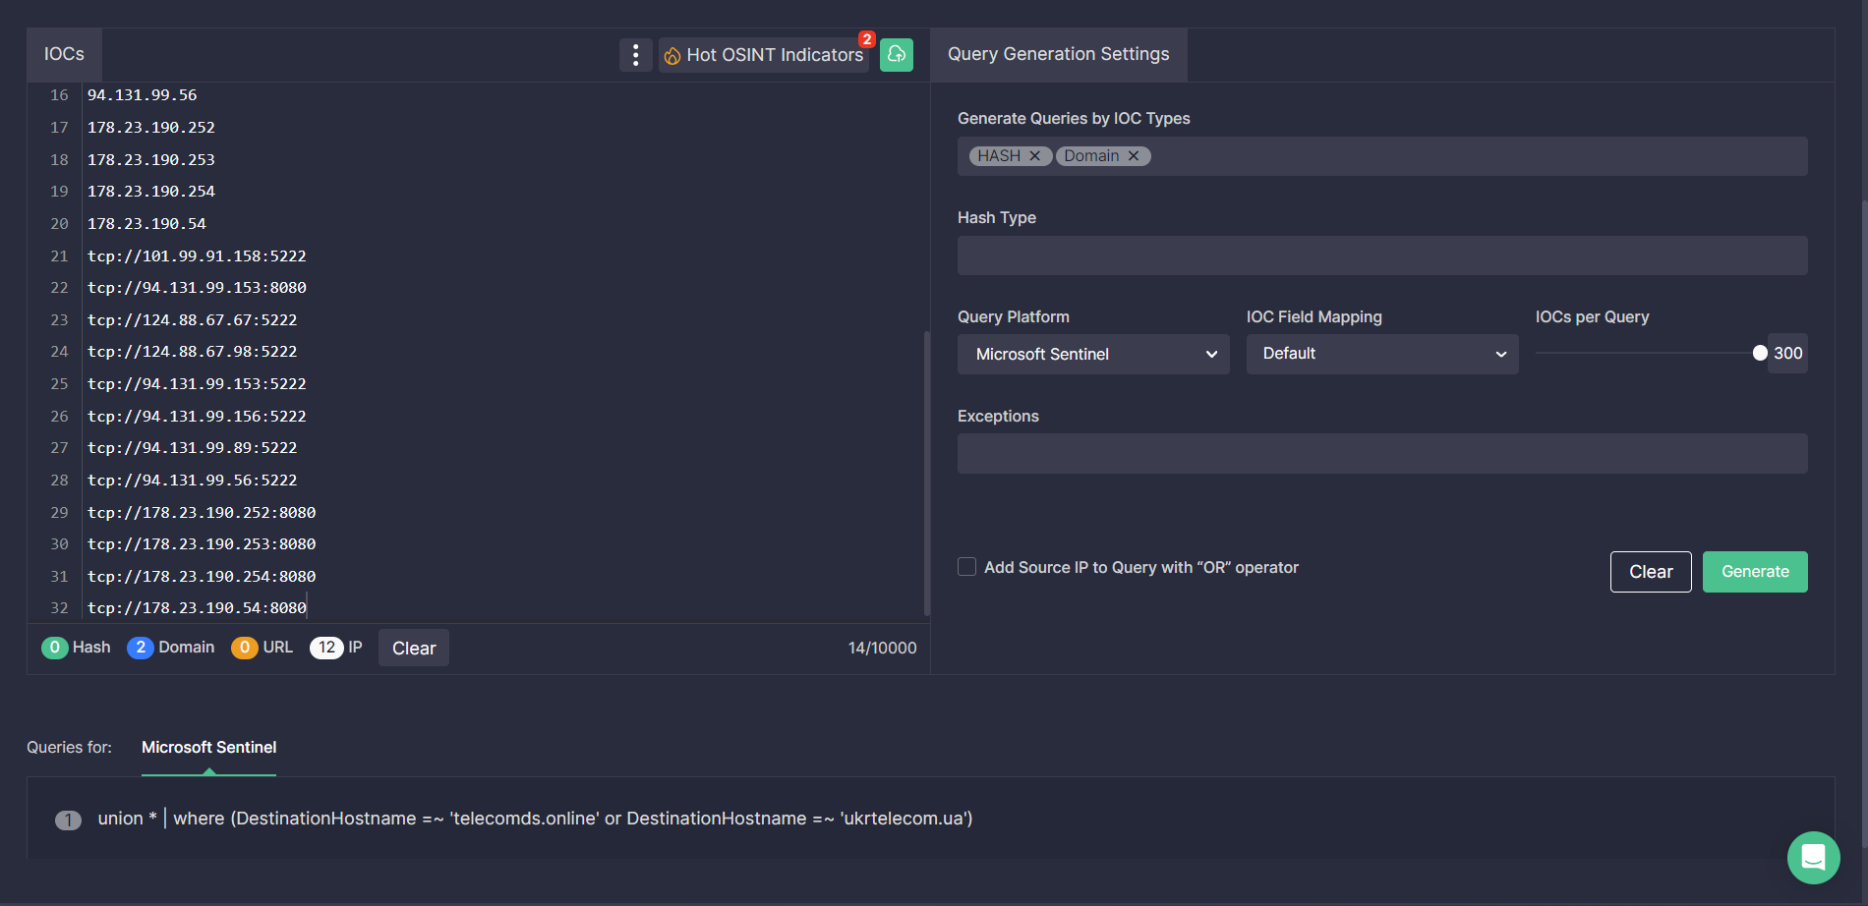Click the green cloud upload icon
Image resolution: width=1868 pixels, height=906 pixels.
[x=897, y=55]
